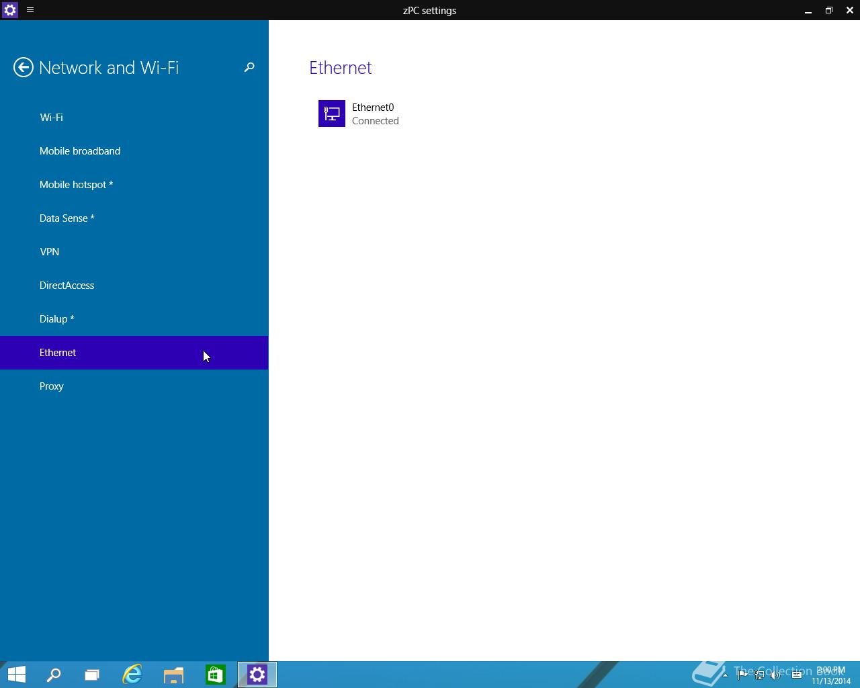860x688 pixels.
Task: Launch Internet Explorer from taskbar
Action: (132, 675)
